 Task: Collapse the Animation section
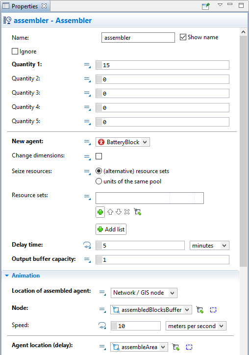[x=7, y=276]
